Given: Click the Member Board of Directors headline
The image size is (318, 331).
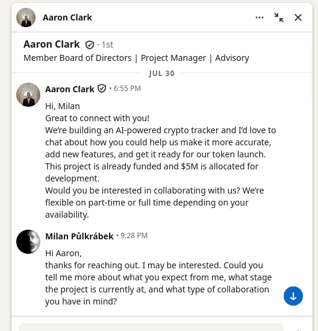Looking at the screenshot, I should (x=136, y=58).
